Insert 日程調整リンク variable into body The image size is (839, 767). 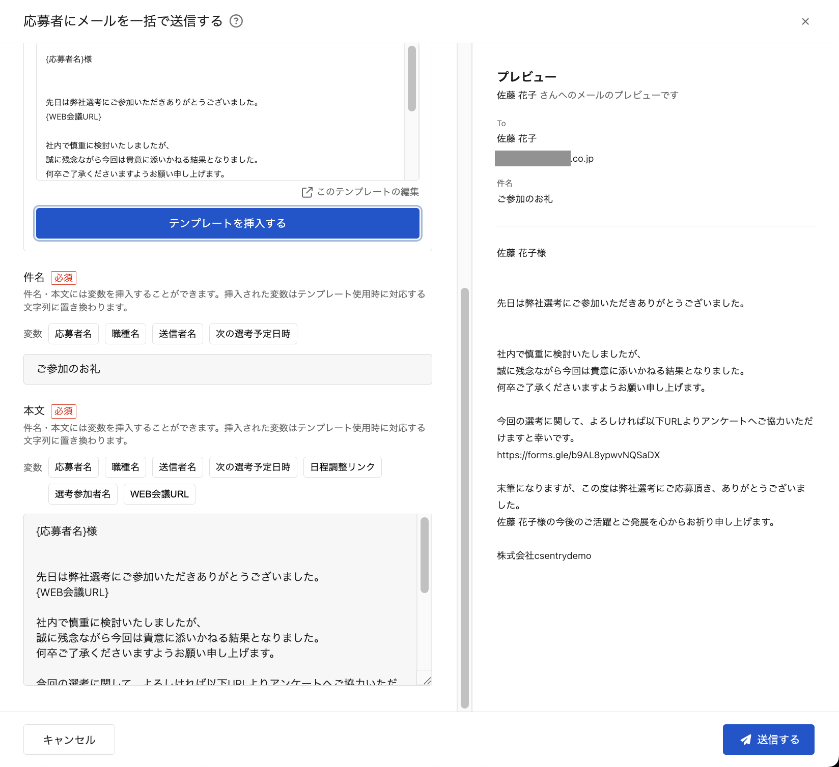click(x=342, y=467)
